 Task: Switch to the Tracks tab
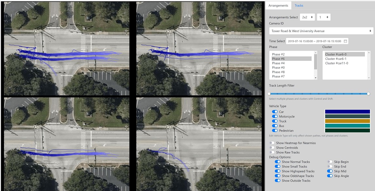(x=299, y=6)
